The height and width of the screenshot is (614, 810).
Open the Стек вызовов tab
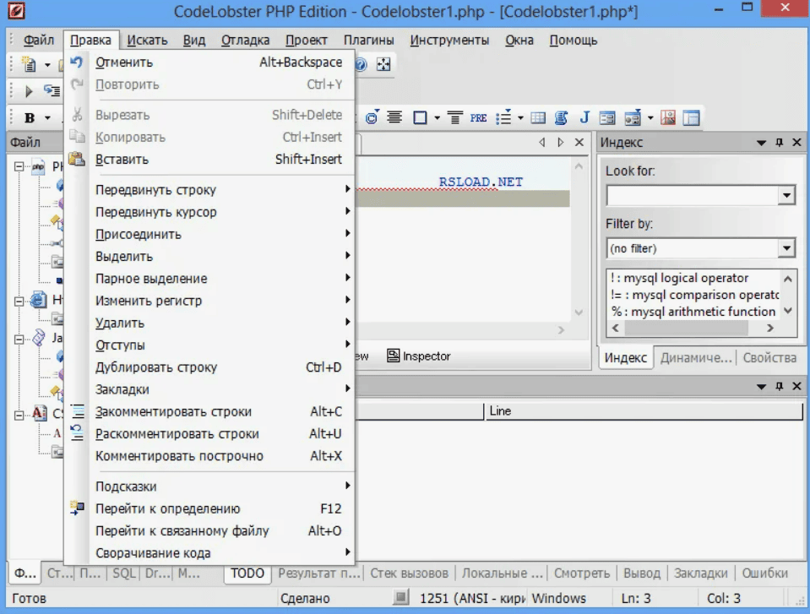[x=409, y=573]
